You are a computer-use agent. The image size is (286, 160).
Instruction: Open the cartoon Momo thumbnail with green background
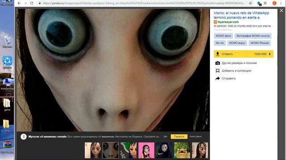point(128,150)
